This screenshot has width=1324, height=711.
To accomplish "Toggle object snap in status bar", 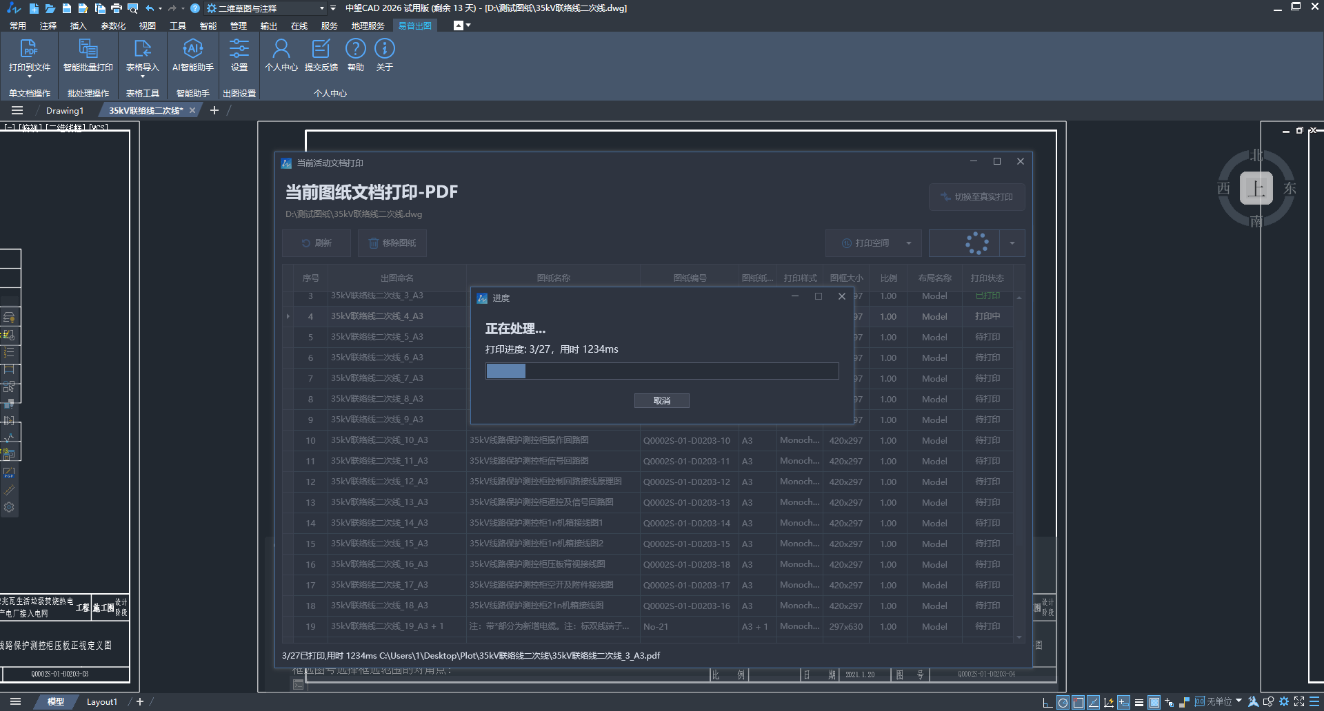I will tap(1078, 702).
